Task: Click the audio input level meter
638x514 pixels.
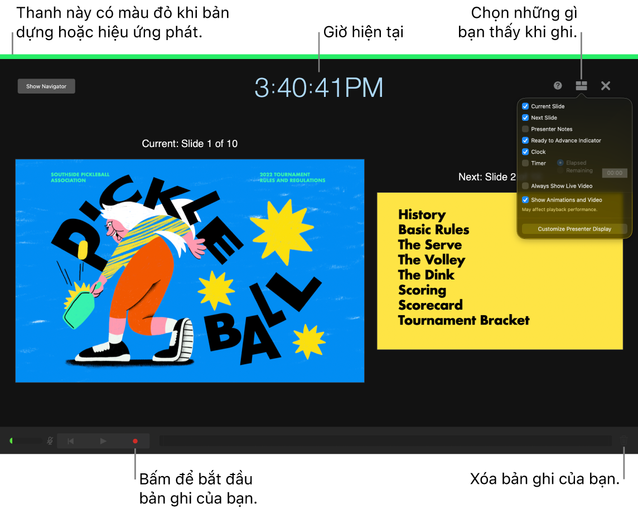Action: click(x=25, y=441)
